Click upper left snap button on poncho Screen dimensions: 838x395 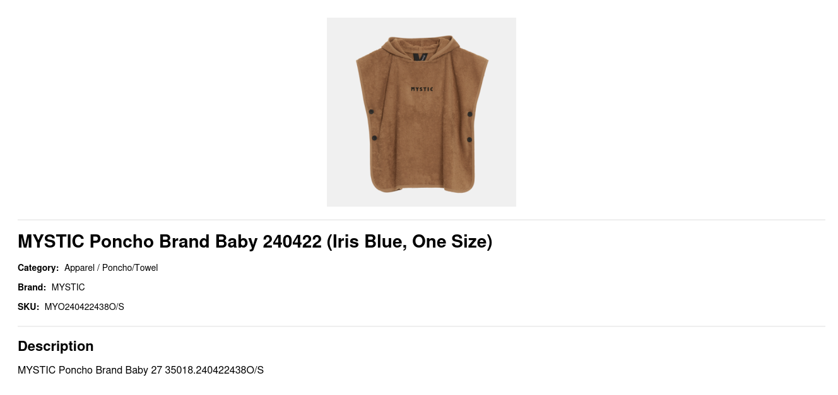[x=371, y=112]
